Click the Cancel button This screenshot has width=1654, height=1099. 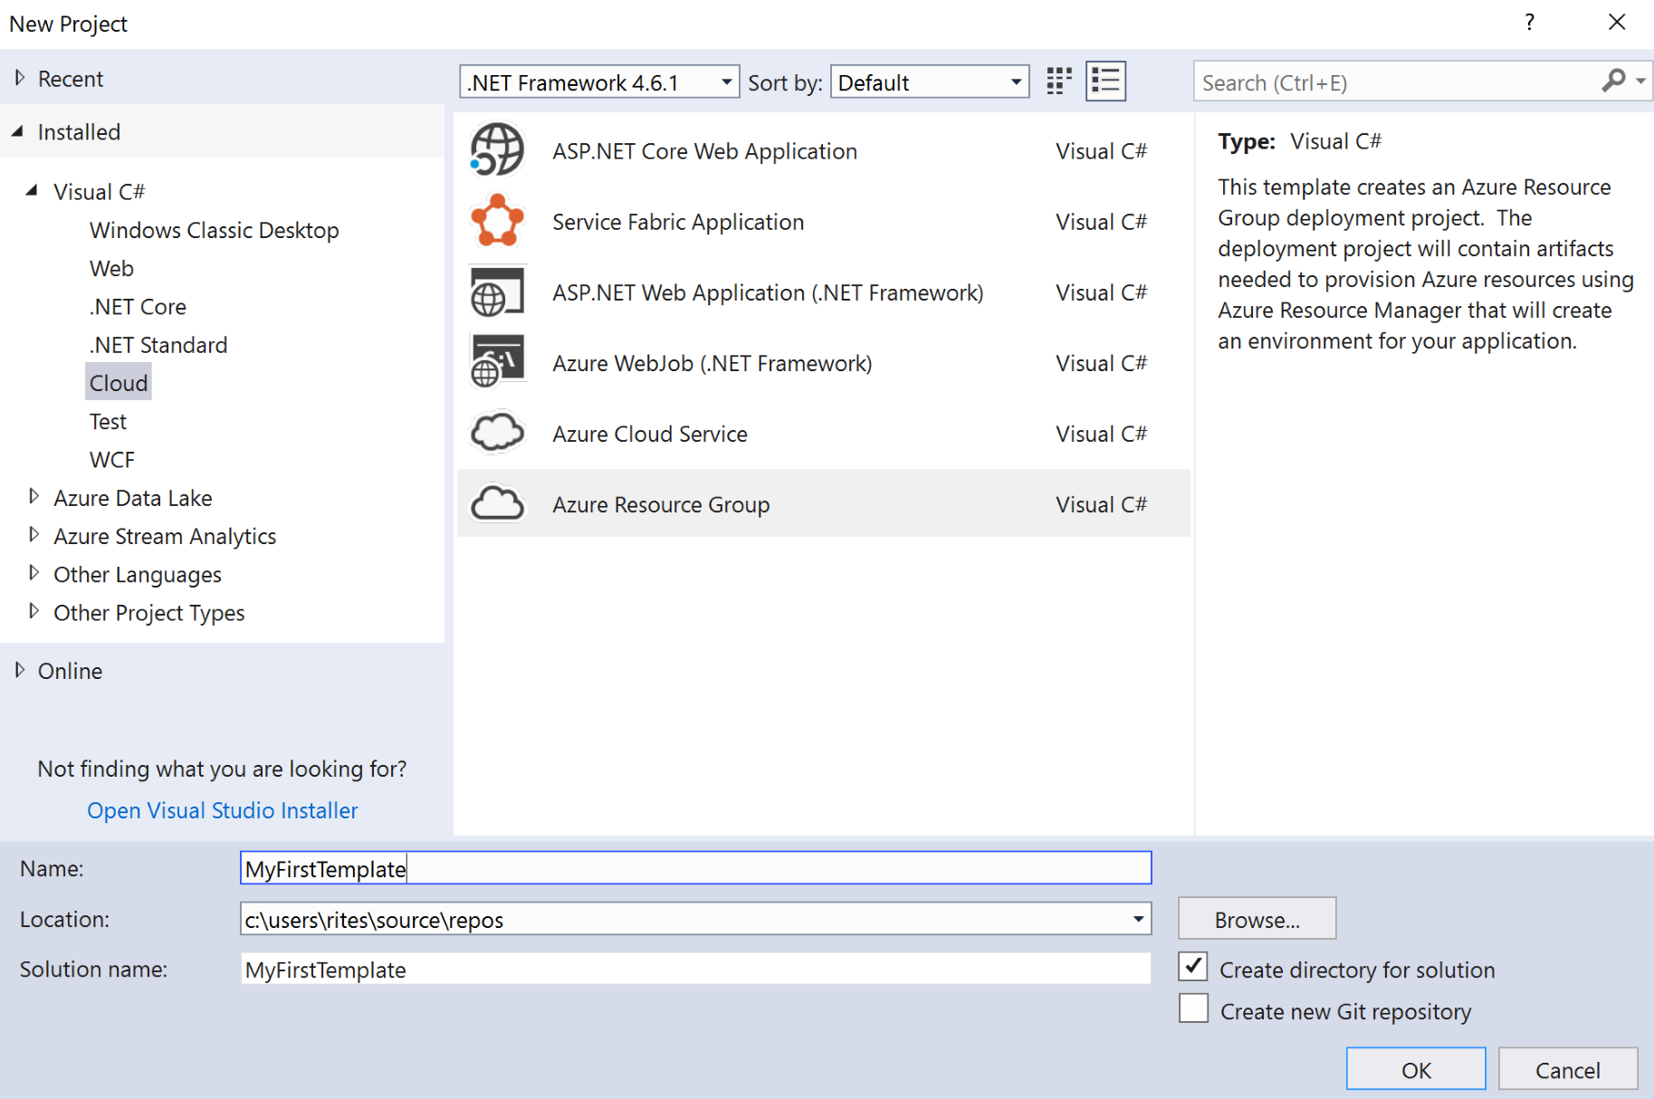point(1568,1070)
